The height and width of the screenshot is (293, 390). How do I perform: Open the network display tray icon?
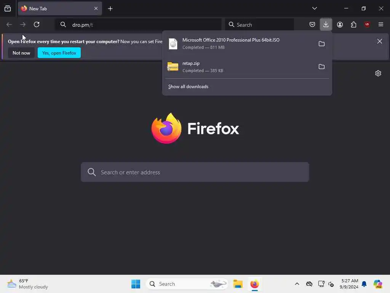(x=321, y=284)
